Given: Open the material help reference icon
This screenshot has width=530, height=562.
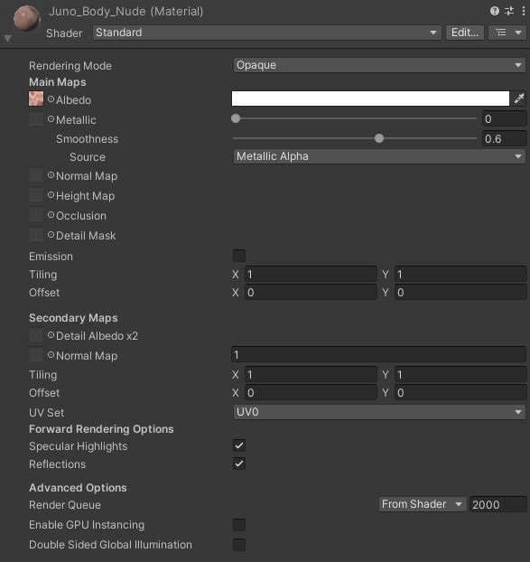Looking at the screenshot, I should coord(495,11).
